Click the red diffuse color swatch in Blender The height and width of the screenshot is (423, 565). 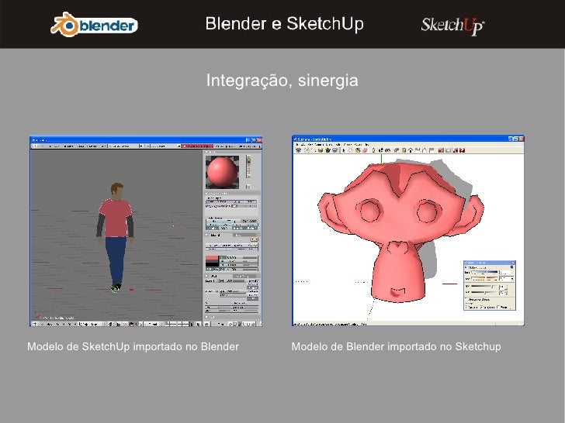212,258
